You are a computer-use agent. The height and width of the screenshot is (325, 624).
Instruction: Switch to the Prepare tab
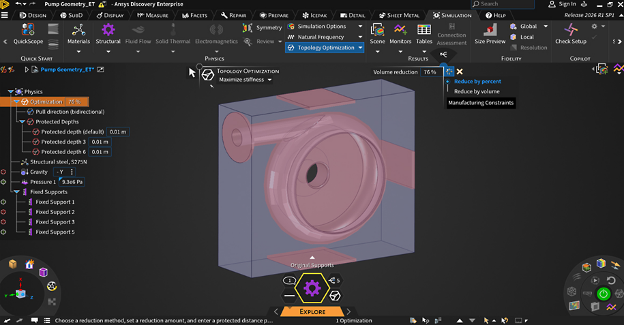tap(273, 15)
